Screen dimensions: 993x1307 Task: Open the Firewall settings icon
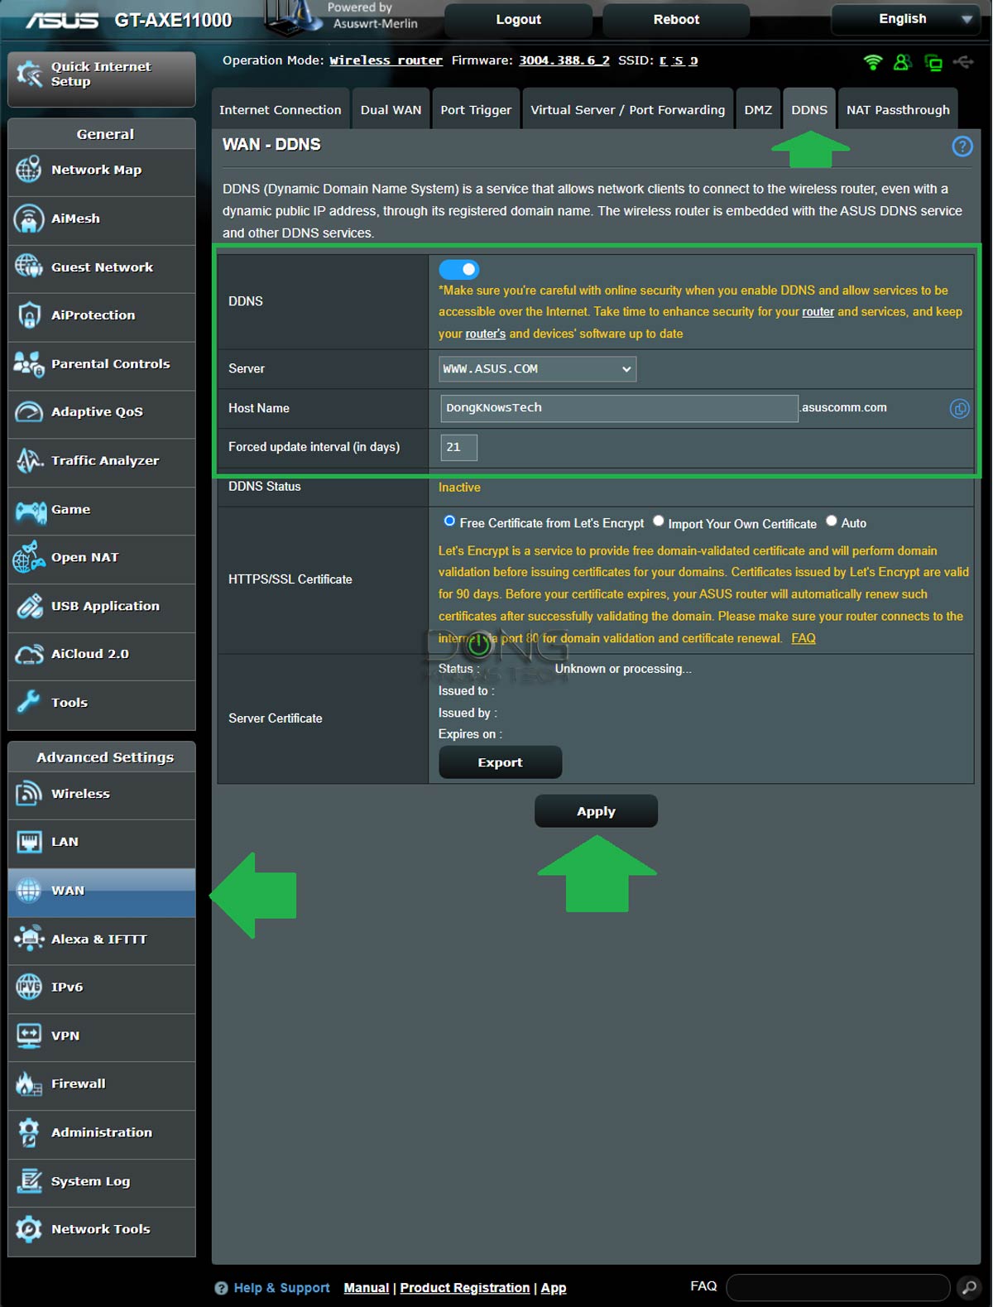click(29, 1084)
